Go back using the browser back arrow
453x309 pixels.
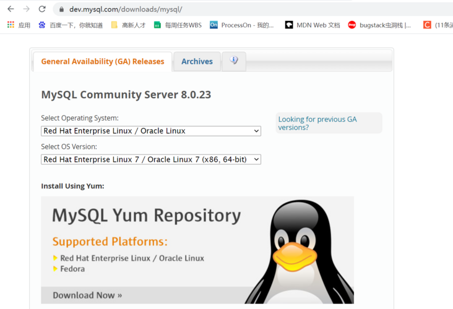[11, 9]
